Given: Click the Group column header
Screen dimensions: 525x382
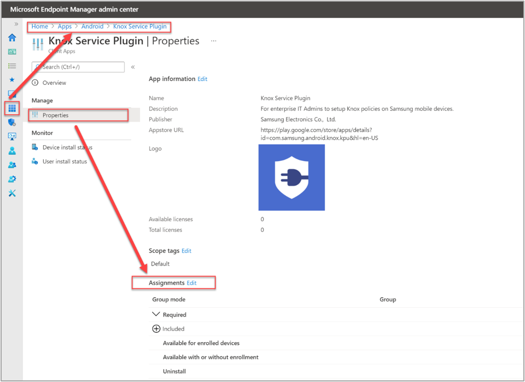Looking at the screenshot, I should click(388, 299).
